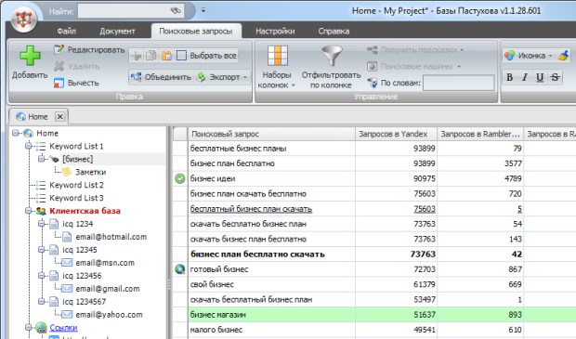576x339 pixels.
Task: Click the Выбрать все select-all button
Action: 206,56
